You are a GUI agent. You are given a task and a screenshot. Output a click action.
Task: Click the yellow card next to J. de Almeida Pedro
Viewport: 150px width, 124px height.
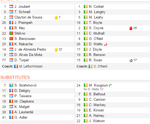[56, 50]
